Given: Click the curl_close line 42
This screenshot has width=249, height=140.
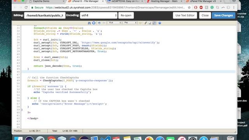Looking at the screenshot, I should 46,60.
